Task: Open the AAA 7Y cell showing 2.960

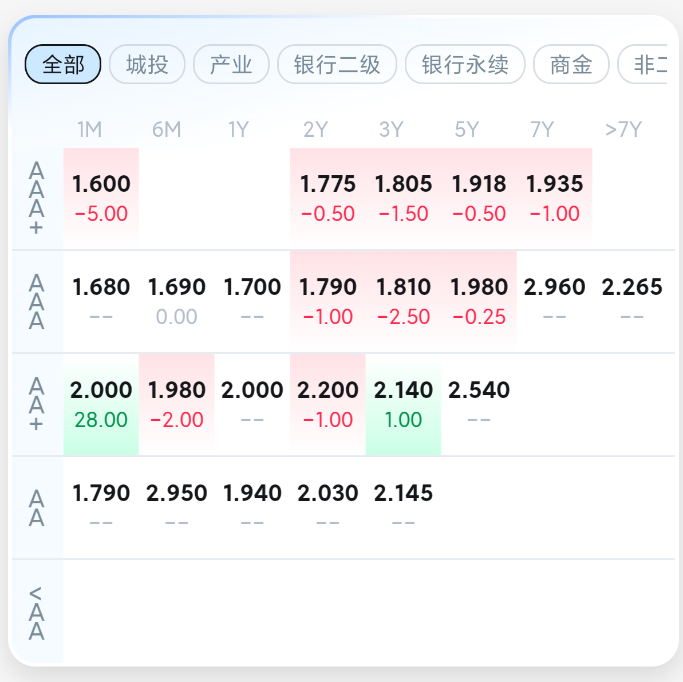Action: click(555, 302)
